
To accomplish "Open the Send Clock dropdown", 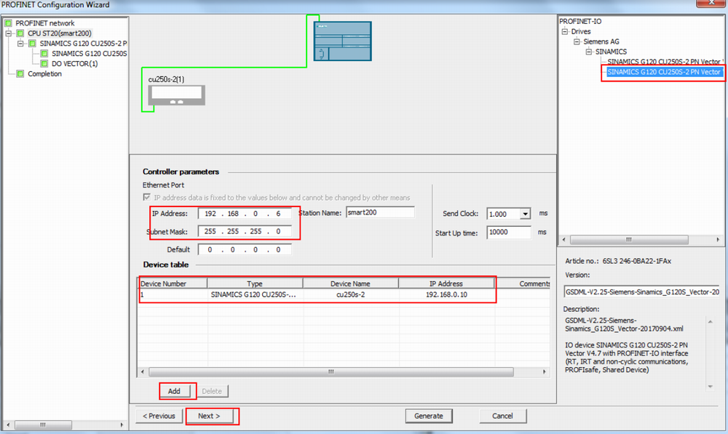I will 526,214.
